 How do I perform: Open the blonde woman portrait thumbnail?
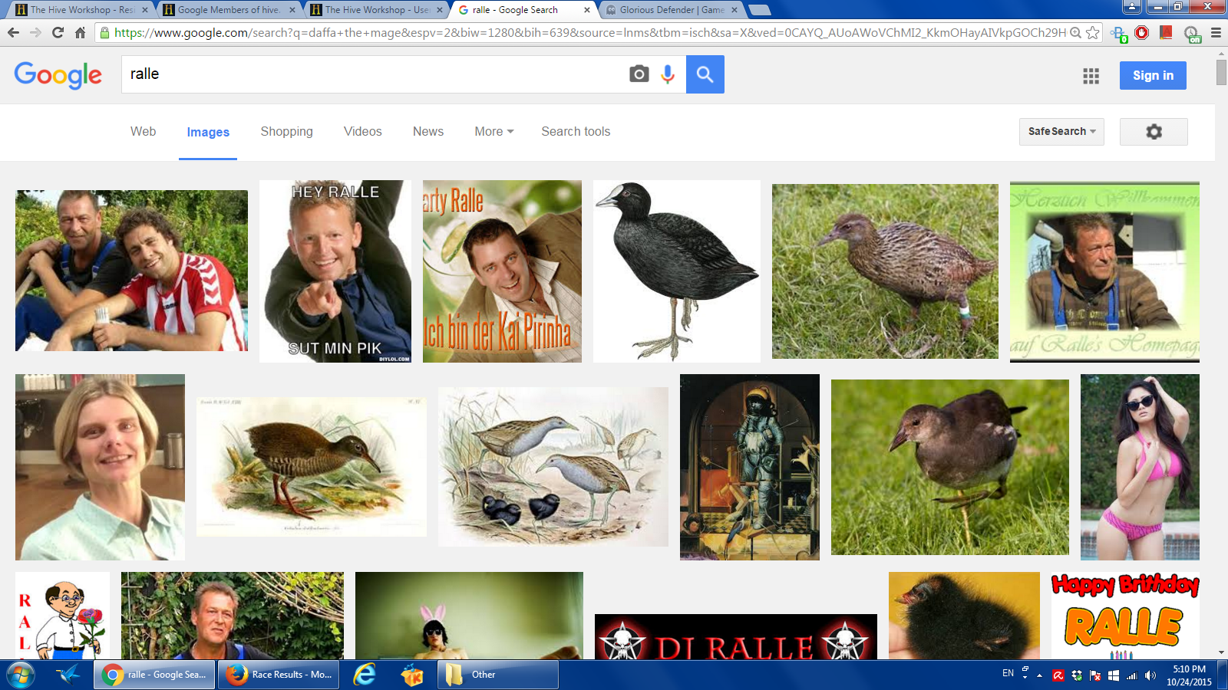(100, 467)
